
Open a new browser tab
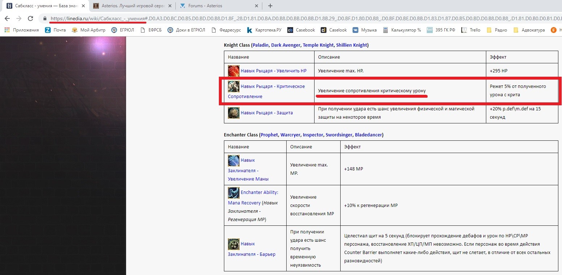tap(270, 6)
